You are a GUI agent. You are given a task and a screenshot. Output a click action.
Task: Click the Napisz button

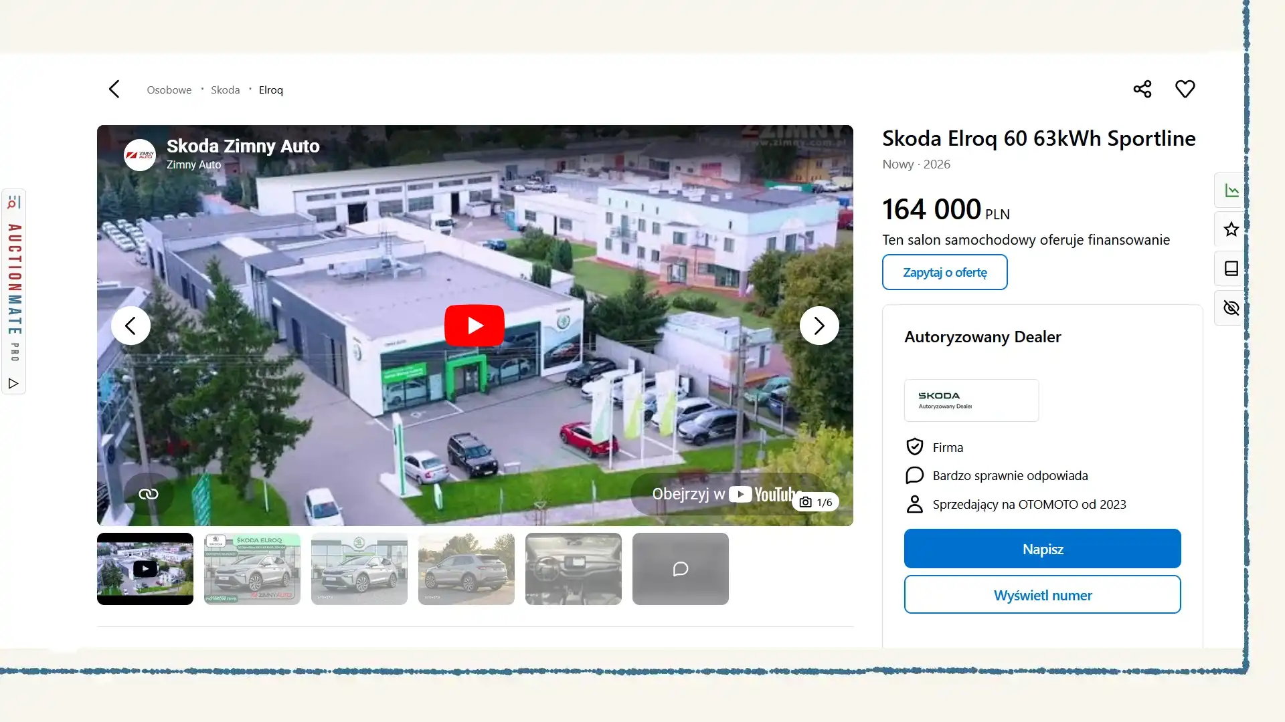point(1042,549)
